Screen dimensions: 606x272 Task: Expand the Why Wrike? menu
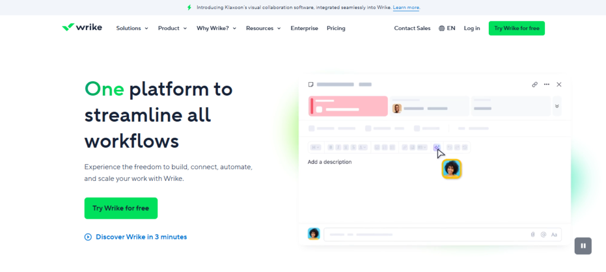pyautogui.click(x=217, y=28)
